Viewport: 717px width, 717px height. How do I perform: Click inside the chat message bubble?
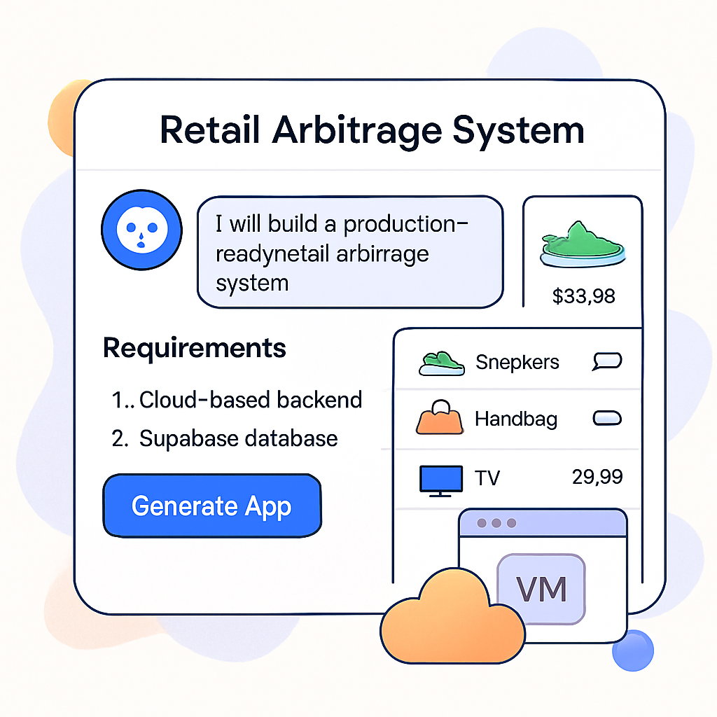(x=350, y=252)
